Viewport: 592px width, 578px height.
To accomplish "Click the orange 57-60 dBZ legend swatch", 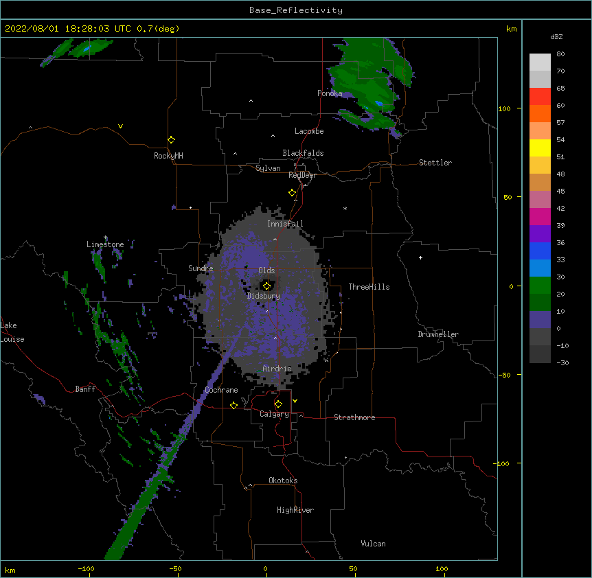I will click(x=540, y=113).
